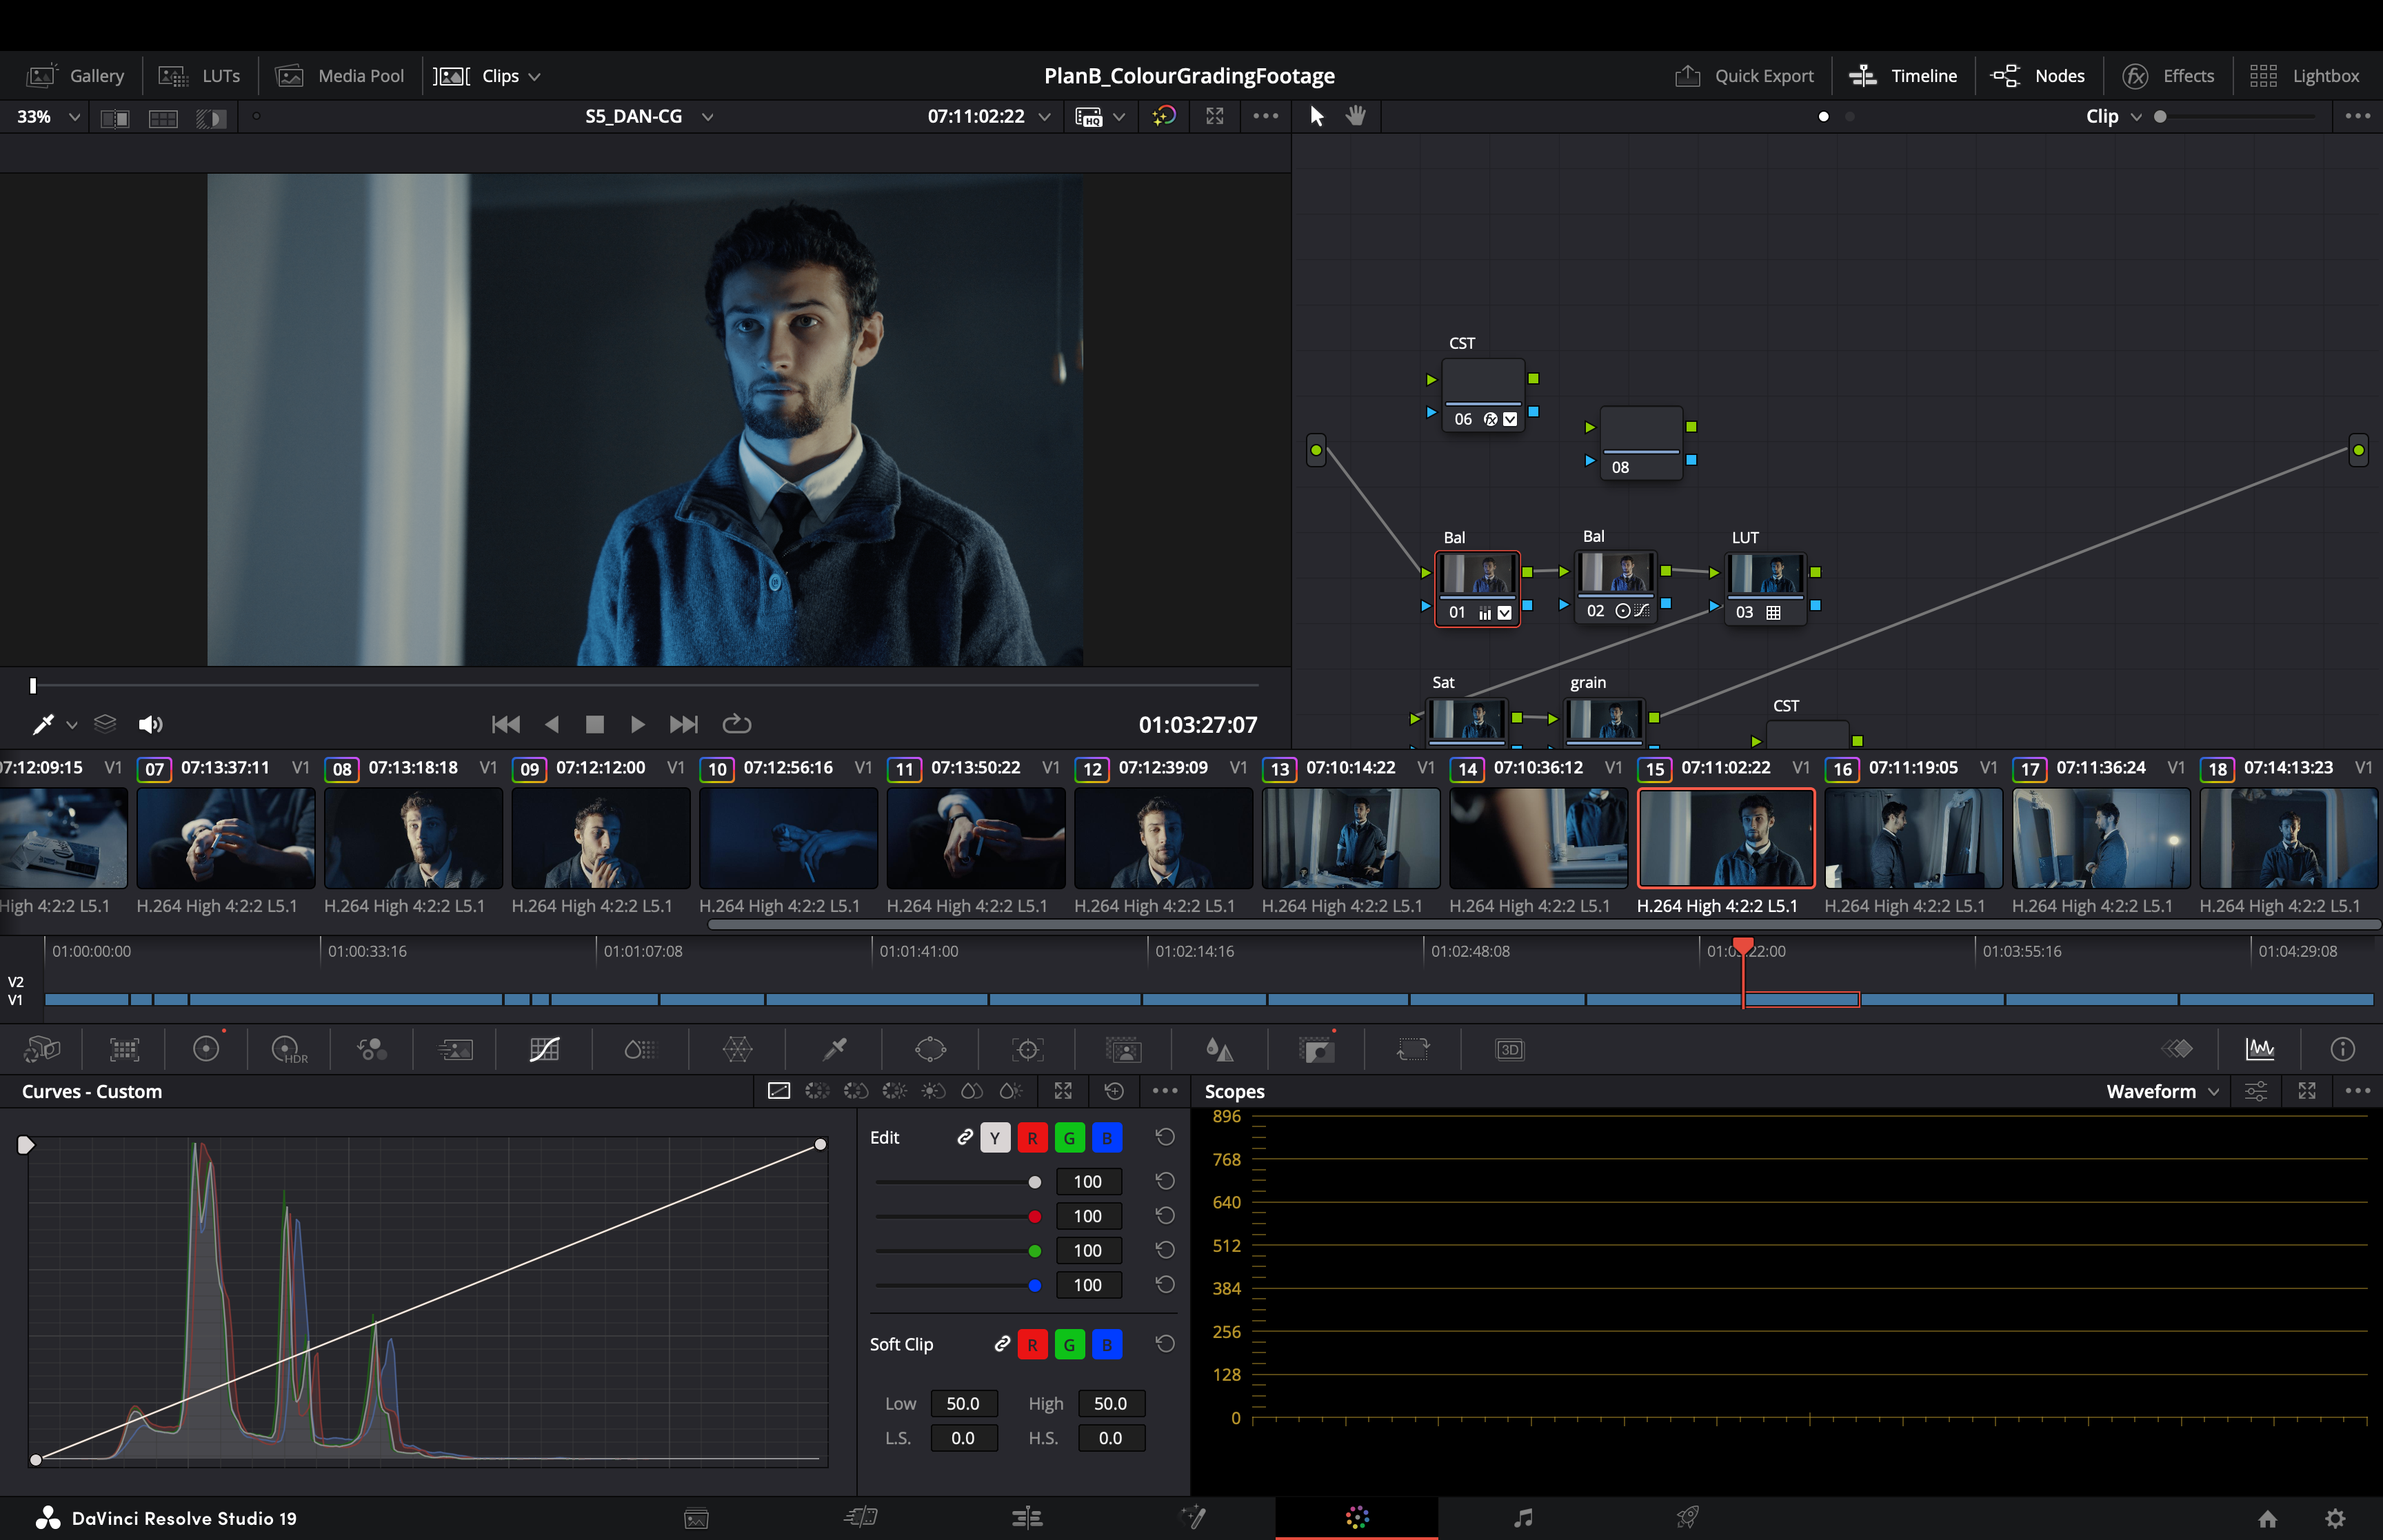The width and height of the screenshot is (2383, 1540).
Task: Open the Scopes panel icon
Action: click(x=2259, y=1049)
